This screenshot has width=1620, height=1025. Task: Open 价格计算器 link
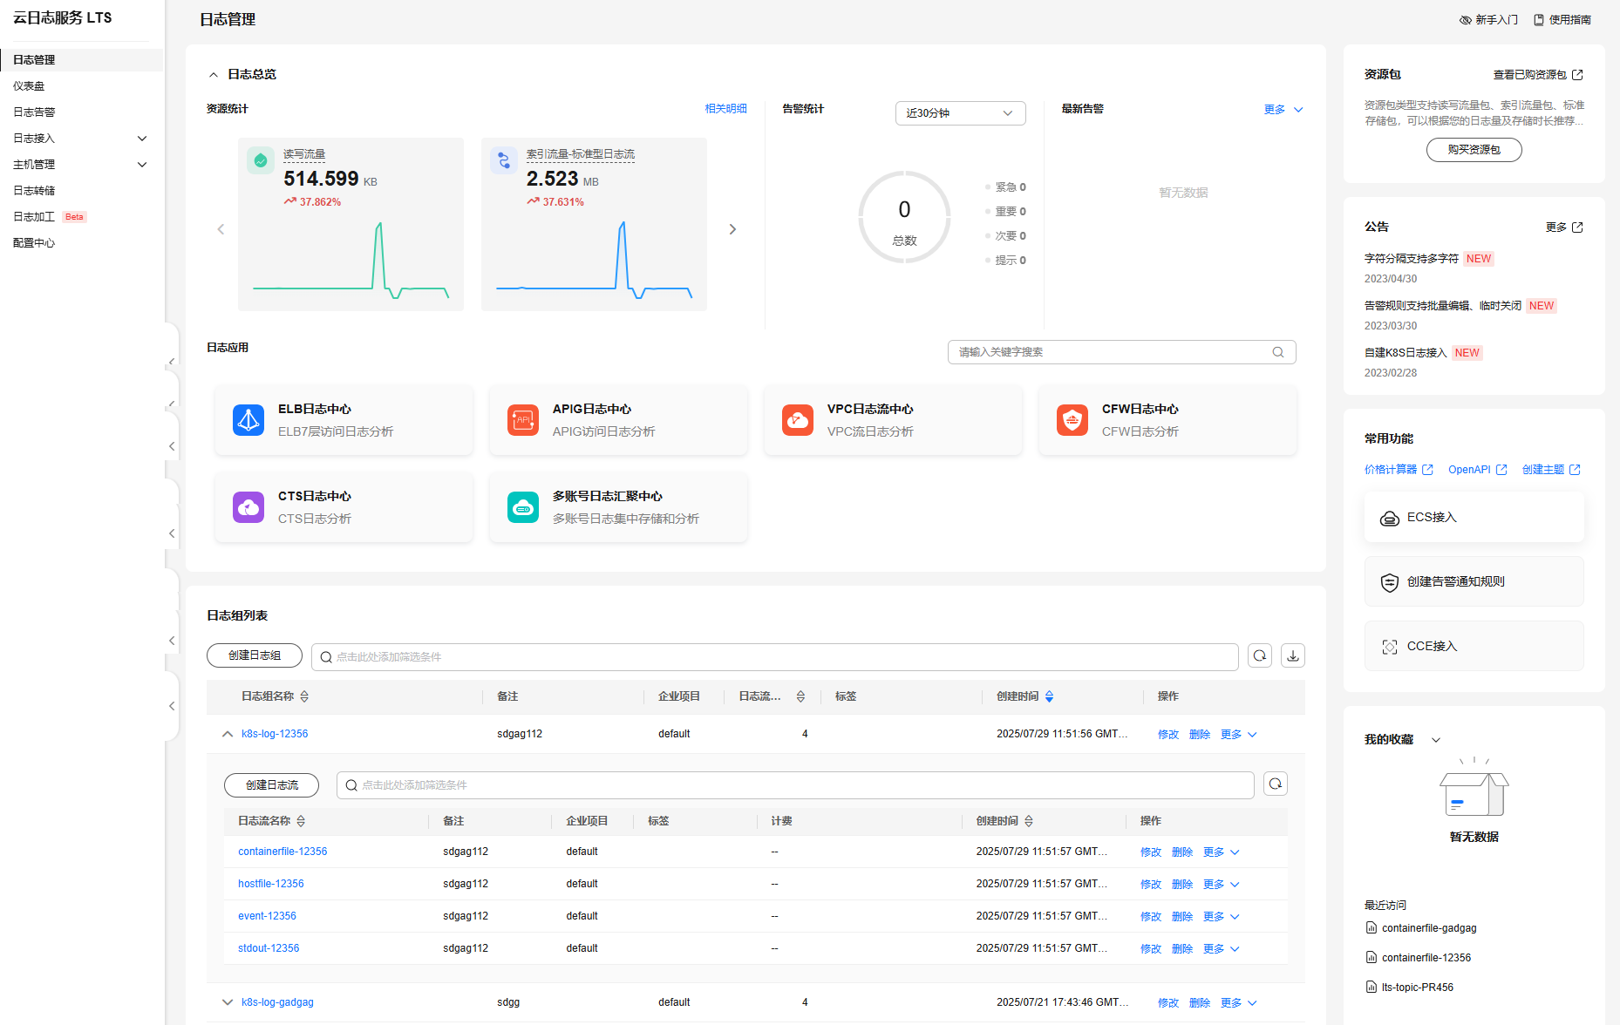click(x=1399, y=470)
